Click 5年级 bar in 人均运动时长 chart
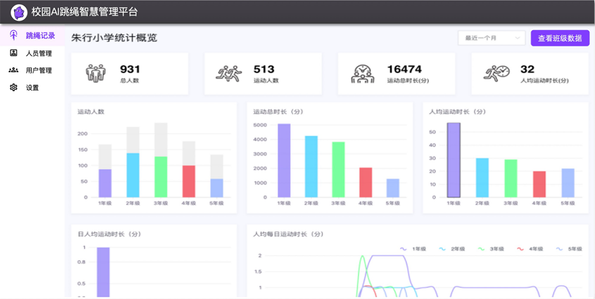The width and height of the screenshot is (595, 299). [x=567, y=183]
